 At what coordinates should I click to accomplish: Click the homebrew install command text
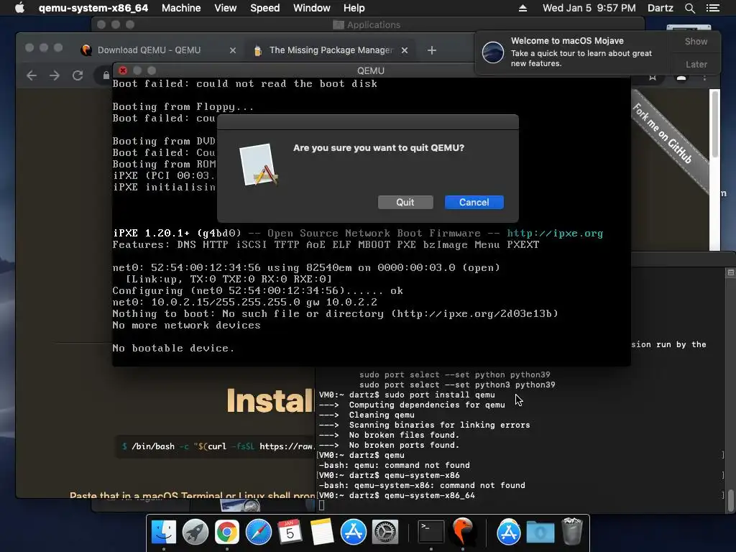tap(218, 446)
